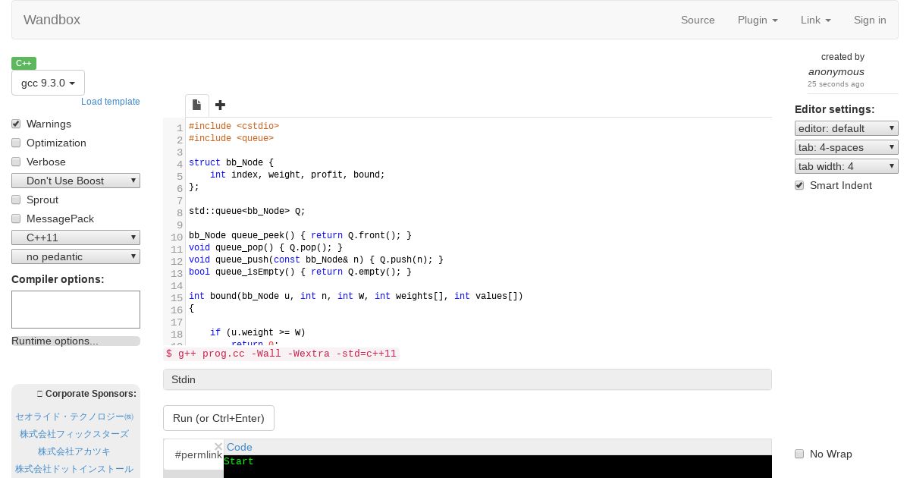Screen dimensions: 910x478
Task: Click the 'void queue_push' code line
Action: click(x=316, y=259)
